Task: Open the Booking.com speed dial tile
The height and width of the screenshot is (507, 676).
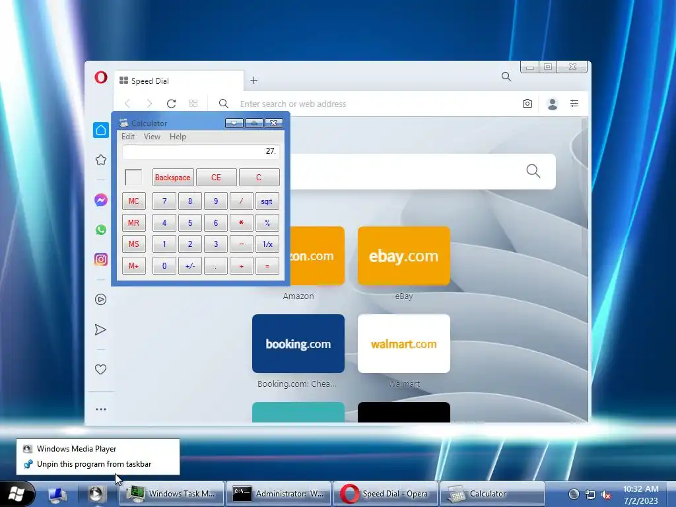Action: (x=298, y=343)
